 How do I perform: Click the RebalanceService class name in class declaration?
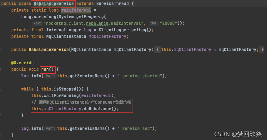pos(54,4)
